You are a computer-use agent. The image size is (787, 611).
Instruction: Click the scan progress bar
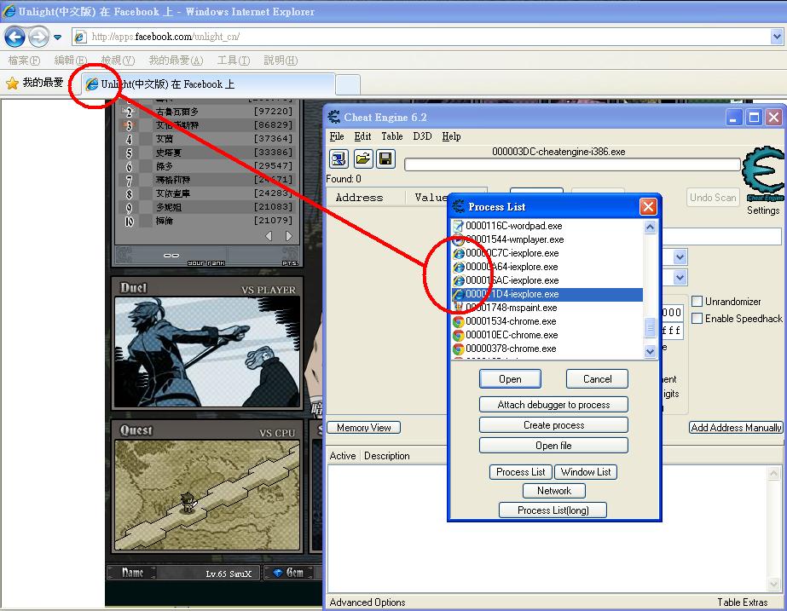(x=572, y=164)
